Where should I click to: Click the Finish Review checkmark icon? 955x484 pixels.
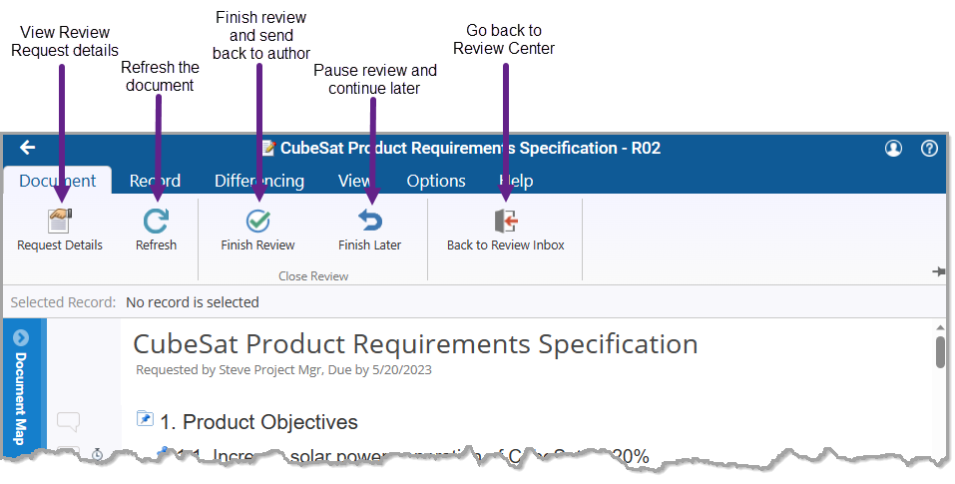(x=258, y=221)
